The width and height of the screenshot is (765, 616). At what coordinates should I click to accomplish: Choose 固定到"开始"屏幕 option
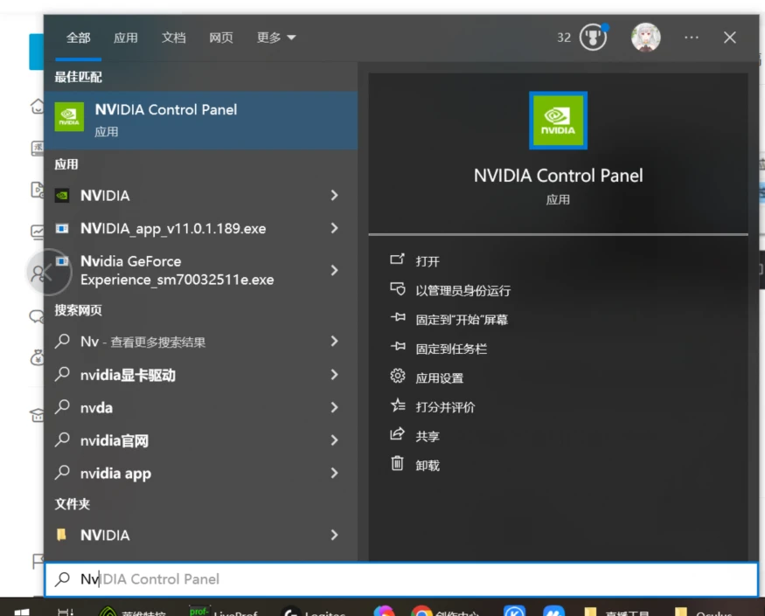462,320
